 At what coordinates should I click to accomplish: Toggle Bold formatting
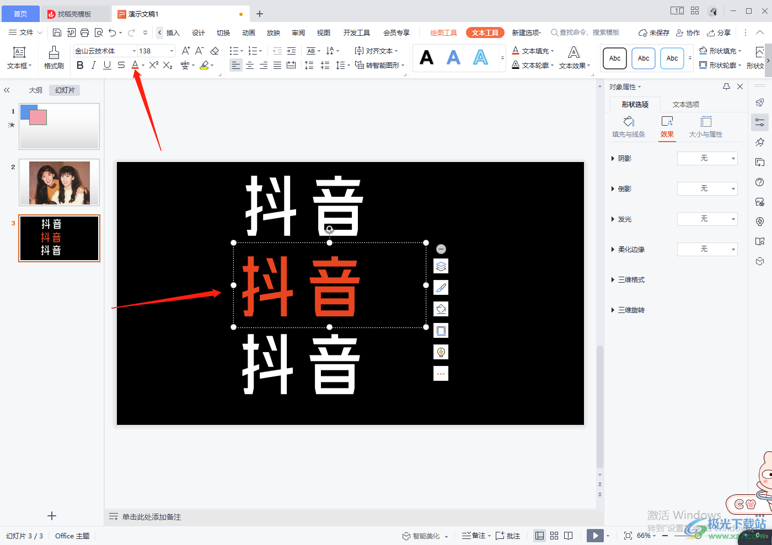[x=80, y=65]
